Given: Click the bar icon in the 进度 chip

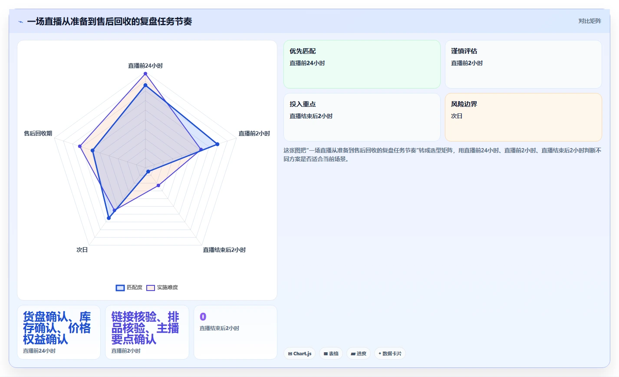Looking at the screenshot, I should [353, 354].
